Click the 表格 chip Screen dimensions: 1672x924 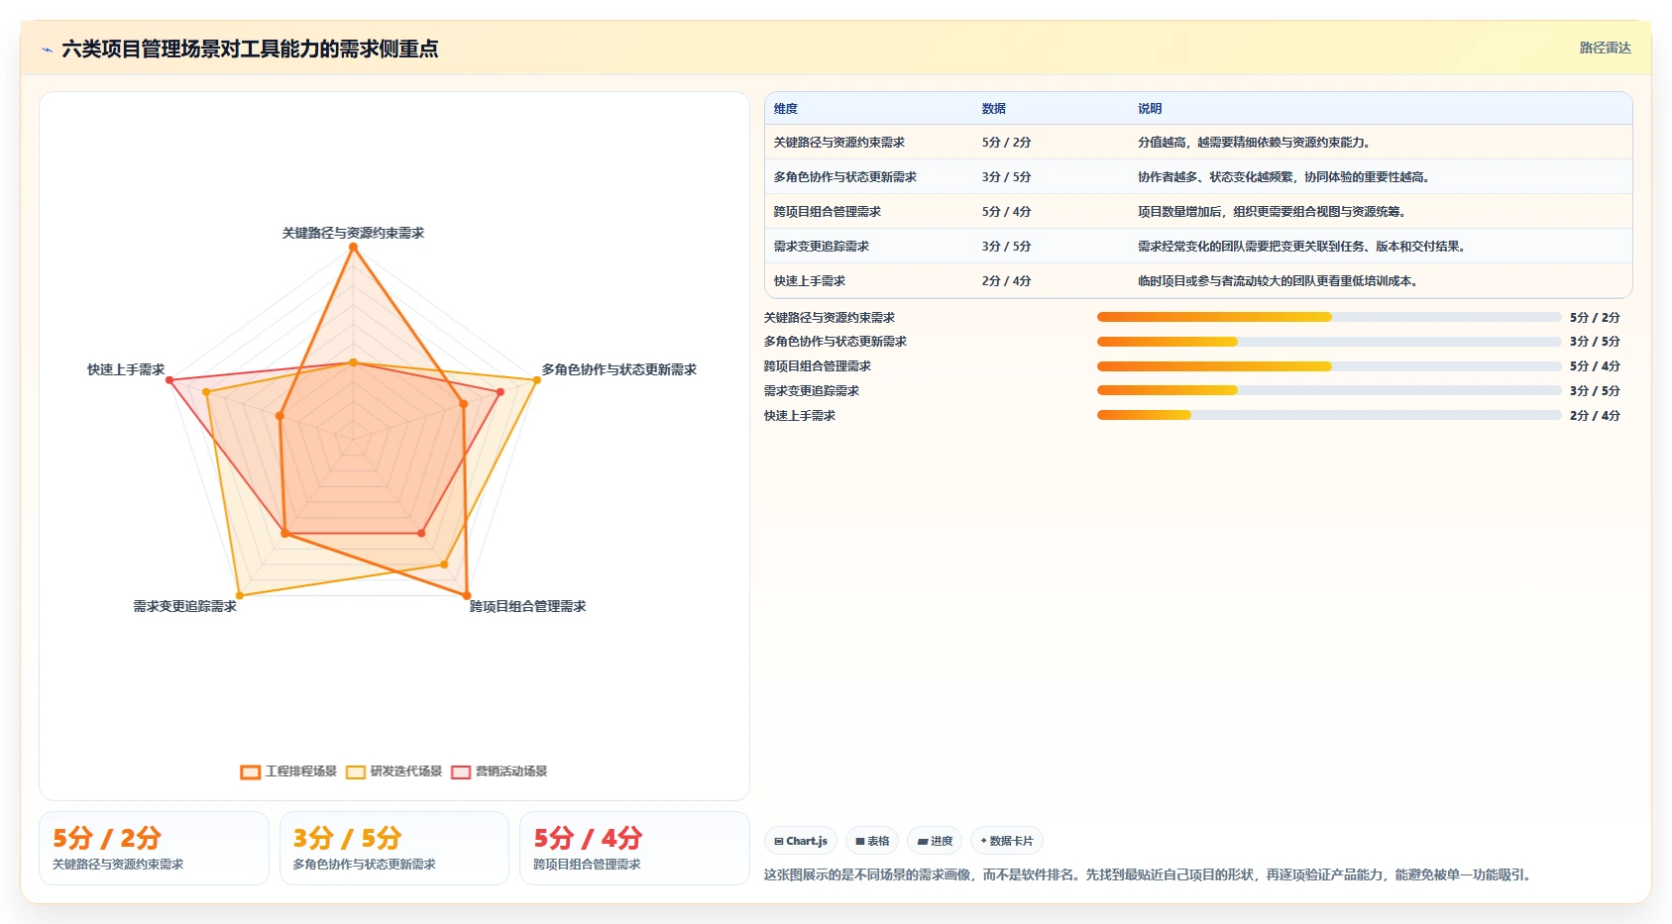[872, 841]
